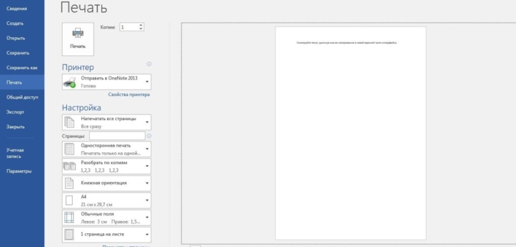Click the preview text line on page

[347, 43]
